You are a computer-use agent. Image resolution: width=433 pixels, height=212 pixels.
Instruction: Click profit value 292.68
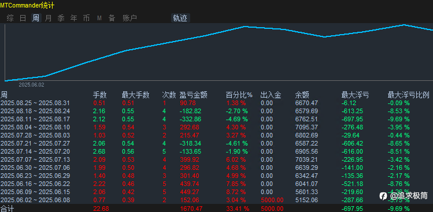point(190,128)
